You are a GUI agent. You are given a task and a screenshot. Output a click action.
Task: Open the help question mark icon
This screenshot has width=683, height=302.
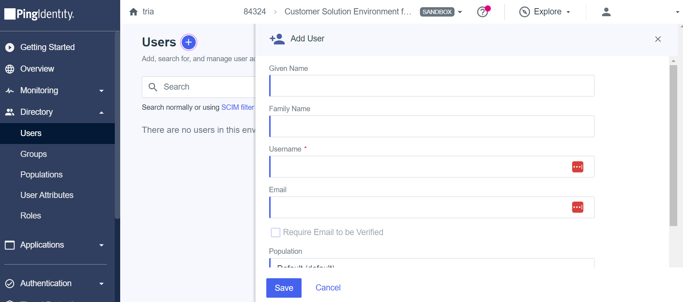tap(482, 12)
